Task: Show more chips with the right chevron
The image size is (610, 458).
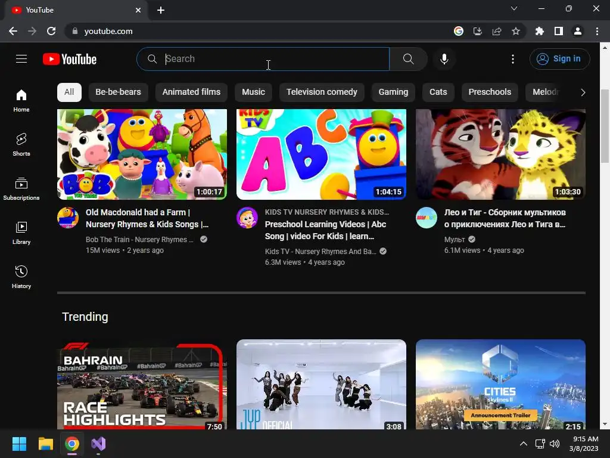Action: [x=583, y=92]
